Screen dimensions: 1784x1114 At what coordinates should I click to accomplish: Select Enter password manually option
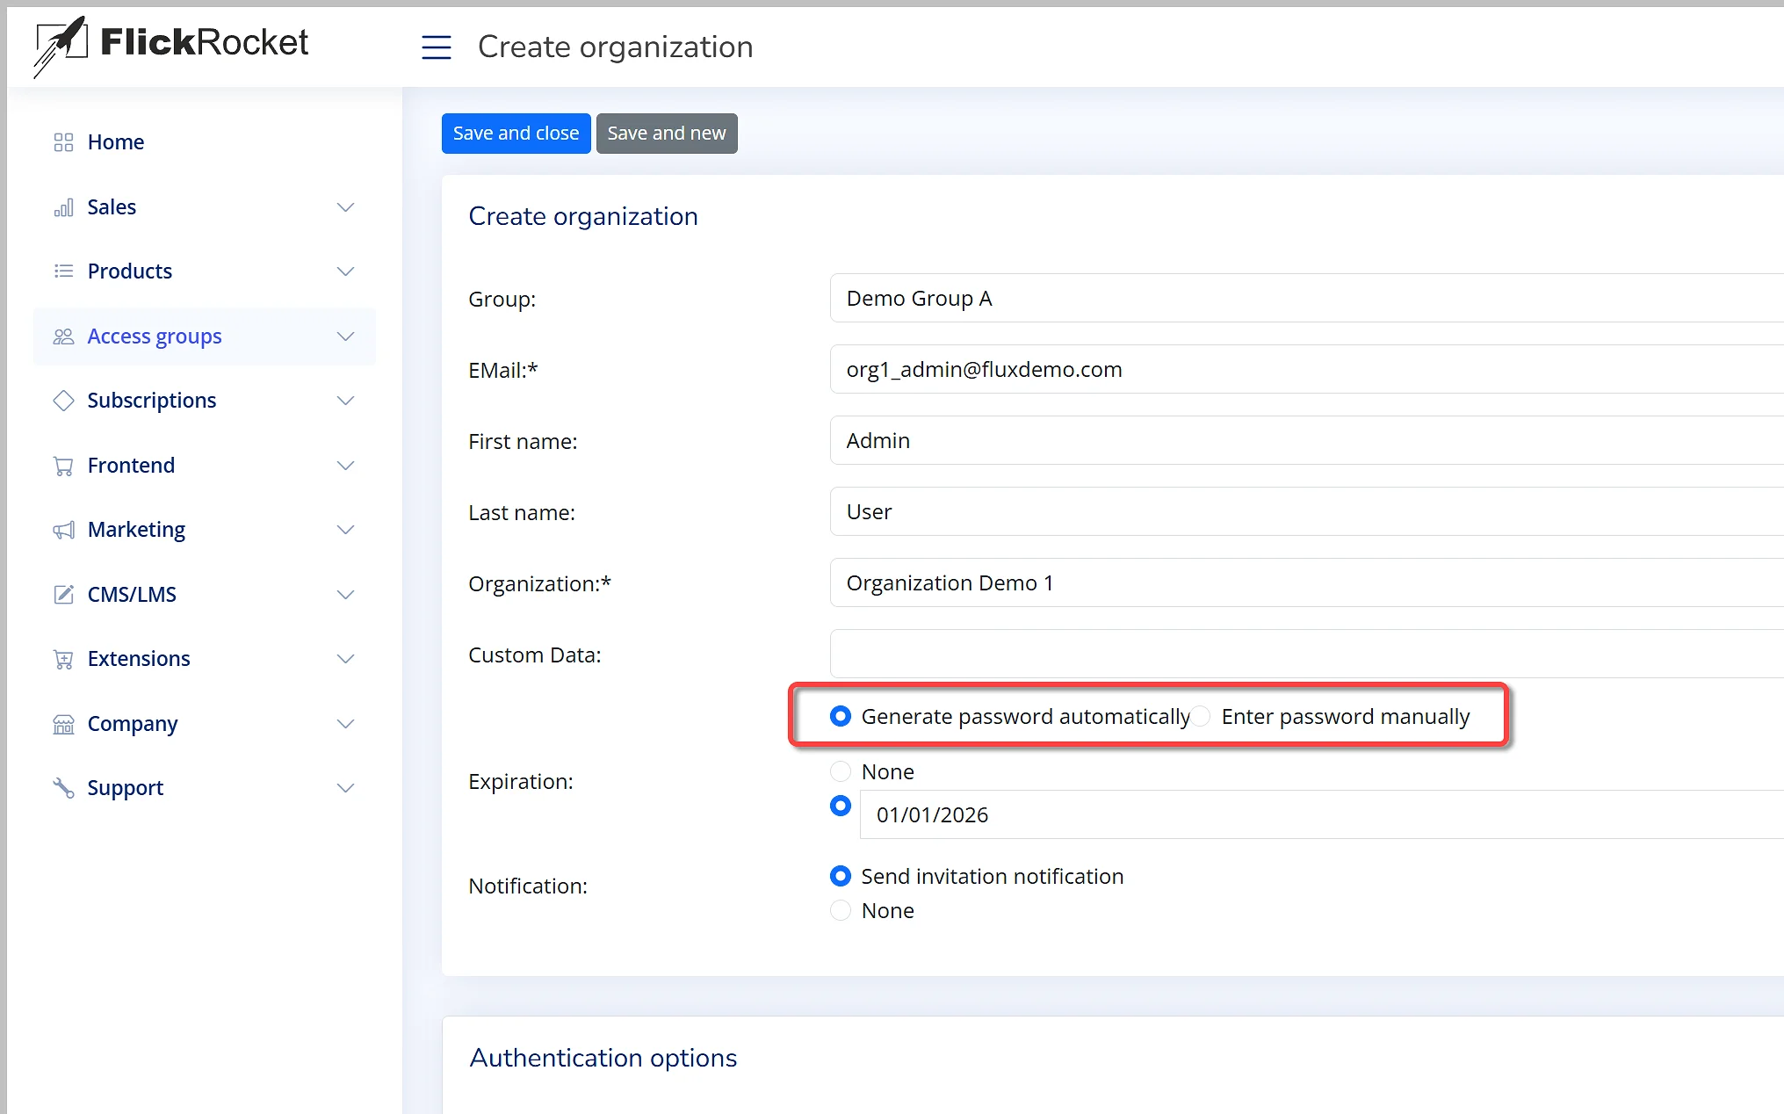(1202, 717)
